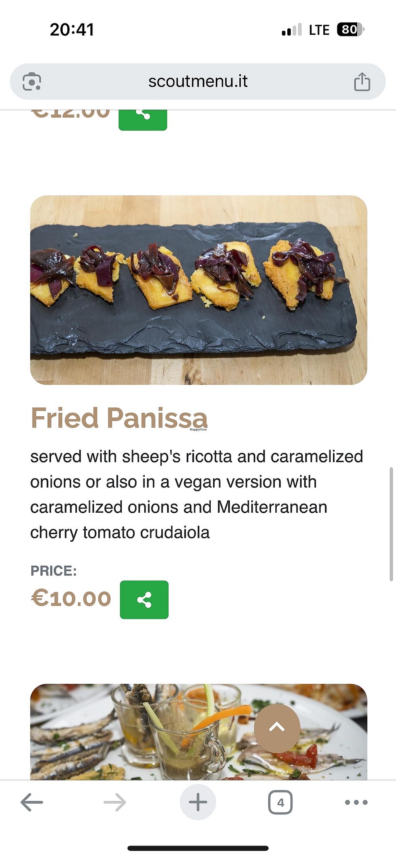Tap the Fried Panissa title

[x=119, y=418]
